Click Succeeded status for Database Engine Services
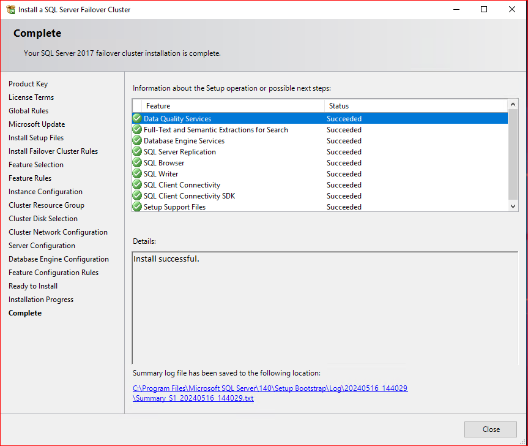 [x=344, y=140]
